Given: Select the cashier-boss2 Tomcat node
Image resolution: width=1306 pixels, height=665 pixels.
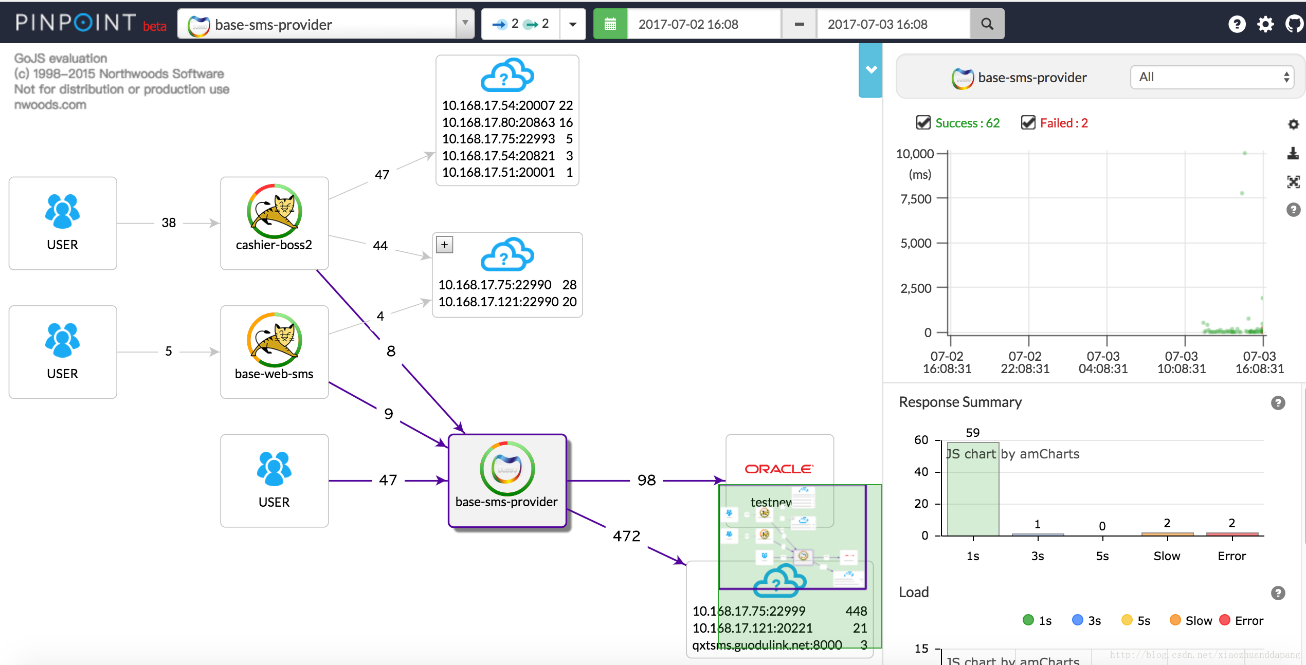Looking at the screenshot, I should point(274,223).
